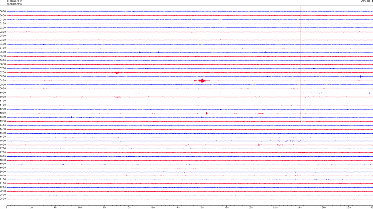Click the 12:30 trace red spike near 16m
373x209 pixels.
207,113
